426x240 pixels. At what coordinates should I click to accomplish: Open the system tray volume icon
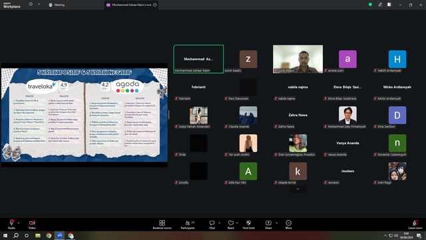pyautogui.click(x=396, y=235)
